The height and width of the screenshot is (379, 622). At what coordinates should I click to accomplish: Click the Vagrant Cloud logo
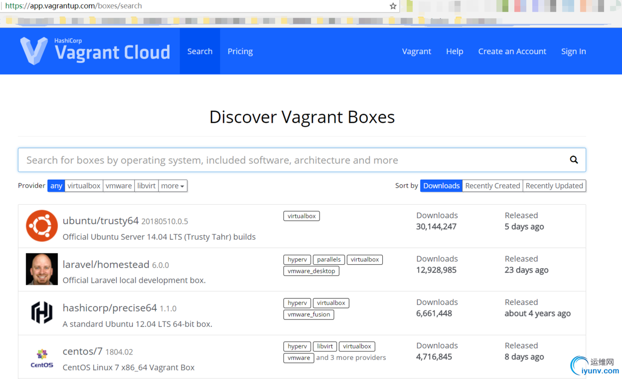click(x=95, y=51)
